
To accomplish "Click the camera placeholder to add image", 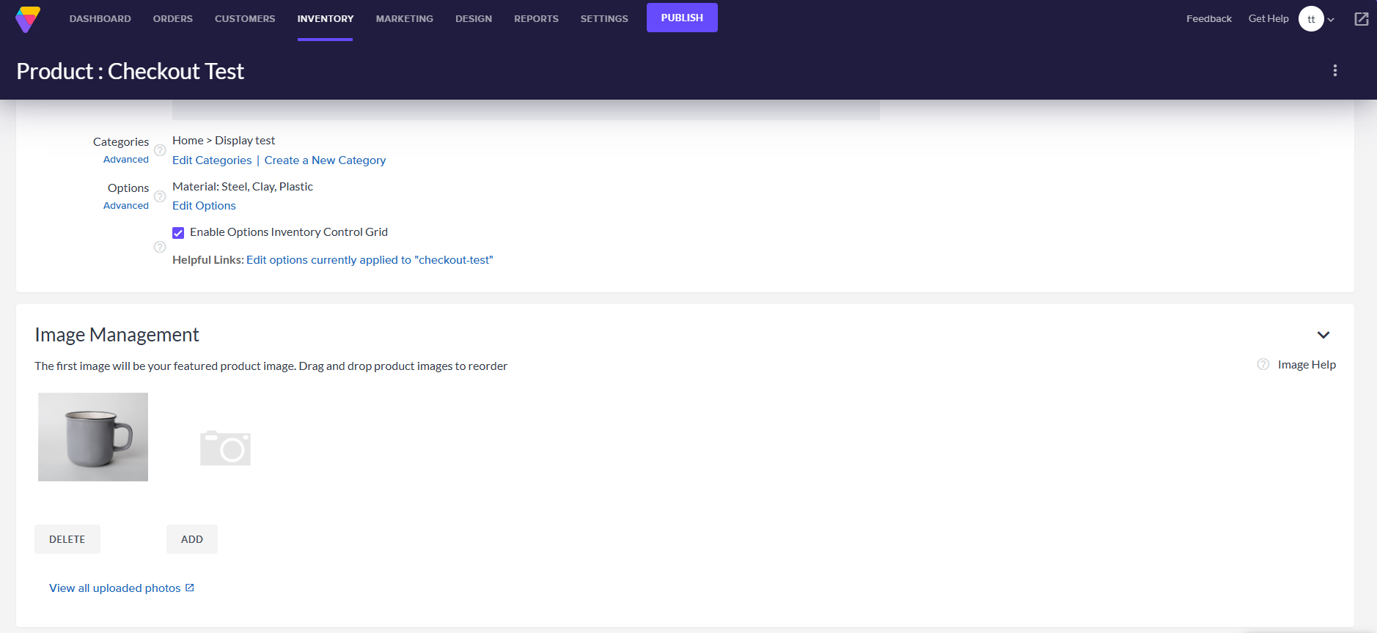I will [x=225, y=448].
